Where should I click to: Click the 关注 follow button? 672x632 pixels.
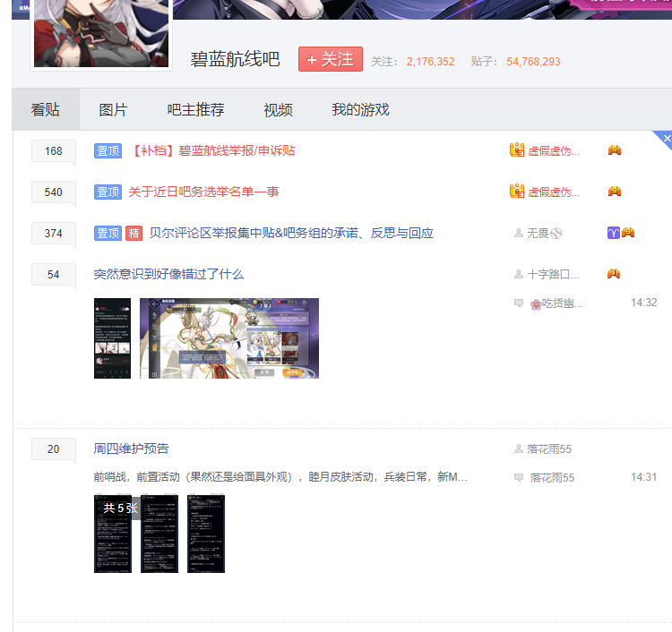331,59
